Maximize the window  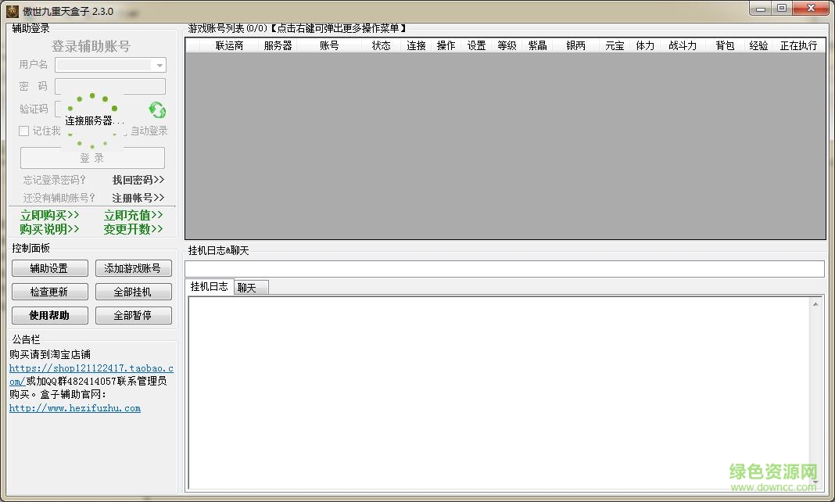click(781, 8)
